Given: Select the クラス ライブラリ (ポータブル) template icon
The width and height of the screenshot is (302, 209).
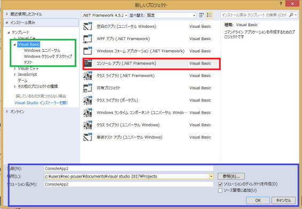Looking at the screenshot, I should tap(88, 100).
